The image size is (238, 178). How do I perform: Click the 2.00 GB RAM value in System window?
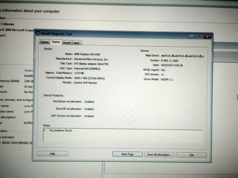(x=29, y=81)
